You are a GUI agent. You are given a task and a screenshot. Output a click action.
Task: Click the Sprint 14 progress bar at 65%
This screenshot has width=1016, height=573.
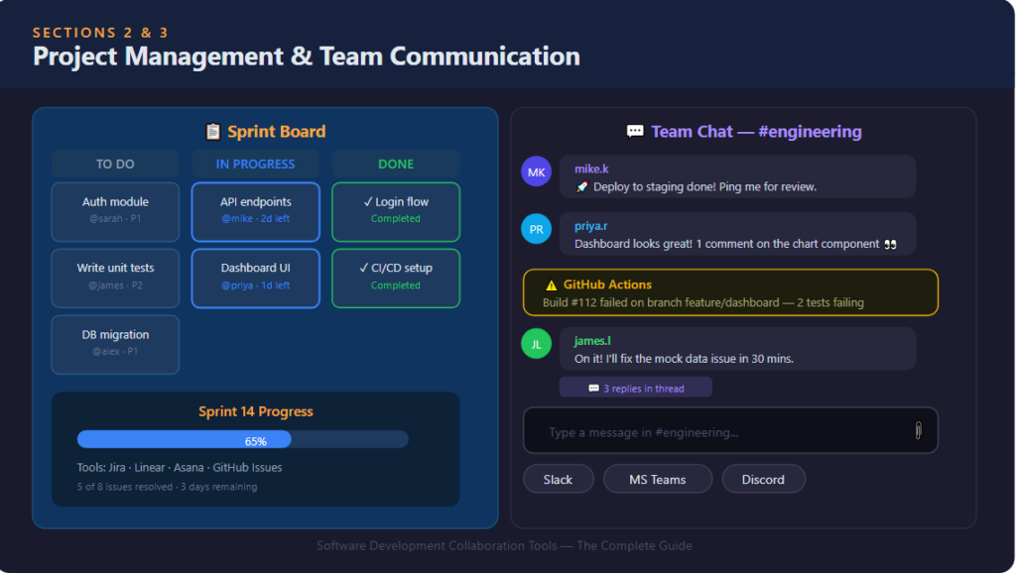[x=242, y=439]
